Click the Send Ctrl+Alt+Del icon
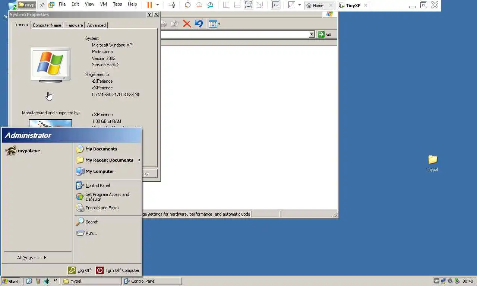This screenshot has width=477, height=286. pyautogui.click(x=172, y=5)
